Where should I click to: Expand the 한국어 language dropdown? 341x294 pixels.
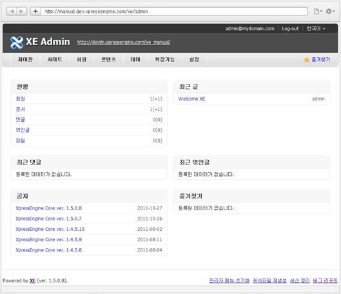(x=316, y=28)
